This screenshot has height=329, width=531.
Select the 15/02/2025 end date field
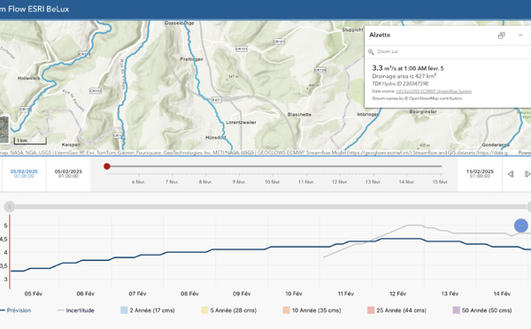480,173
